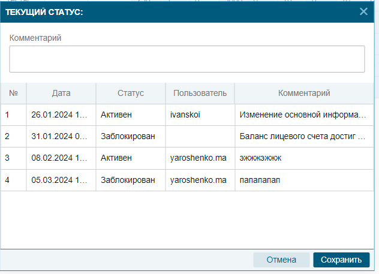Select yaroshenko.ma user in row 4
The width and height of the screenshot is (379, 274).
pos(198,180)
